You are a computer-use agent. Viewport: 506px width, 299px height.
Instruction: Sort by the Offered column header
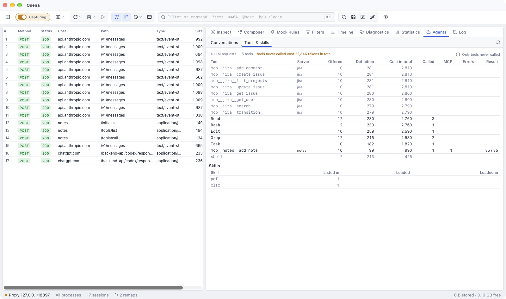[x=335, y=62]
